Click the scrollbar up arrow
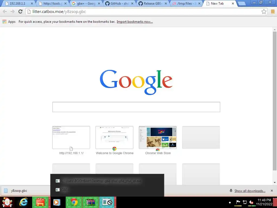This screenshot has width=277, height=208. (275, 30)
